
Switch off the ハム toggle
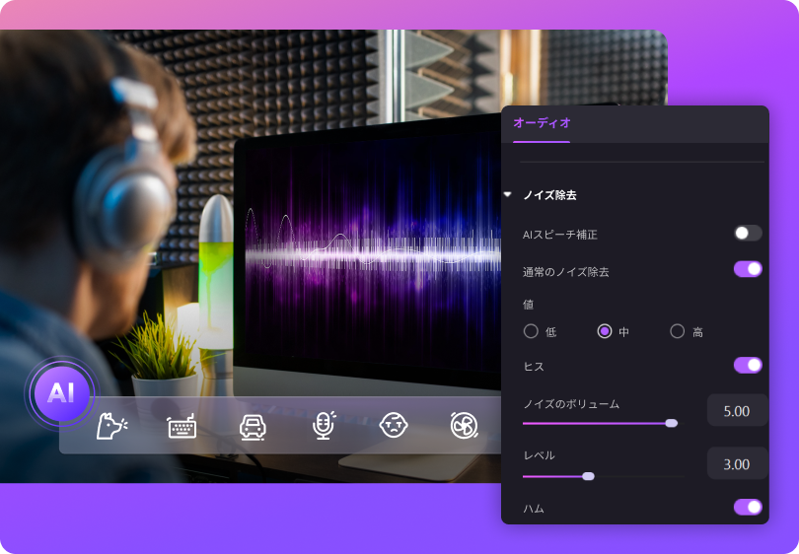pyautogui.click(x=748, y=508)
